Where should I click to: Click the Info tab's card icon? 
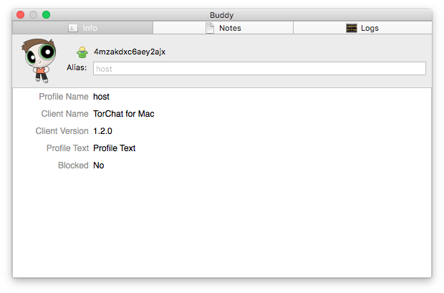[x=72, y=28]
